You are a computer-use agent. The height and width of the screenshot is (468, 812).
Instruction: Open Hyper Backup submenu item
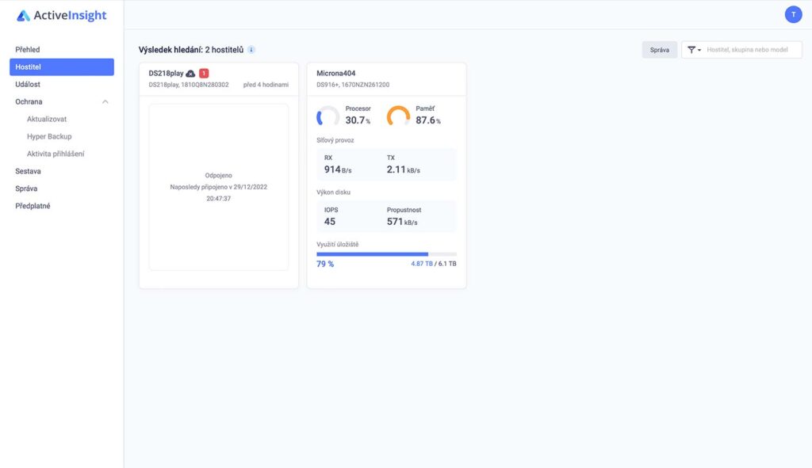(x=49, y=136)
